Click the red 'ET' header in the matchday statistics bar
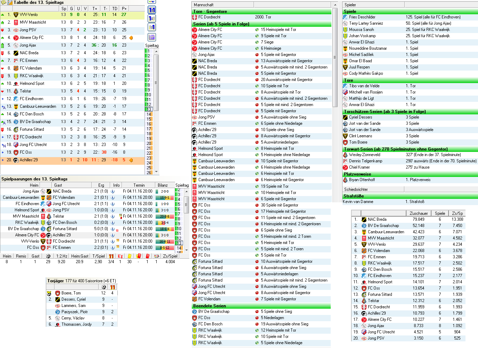The image size is (478, 349). pos(120,256)
